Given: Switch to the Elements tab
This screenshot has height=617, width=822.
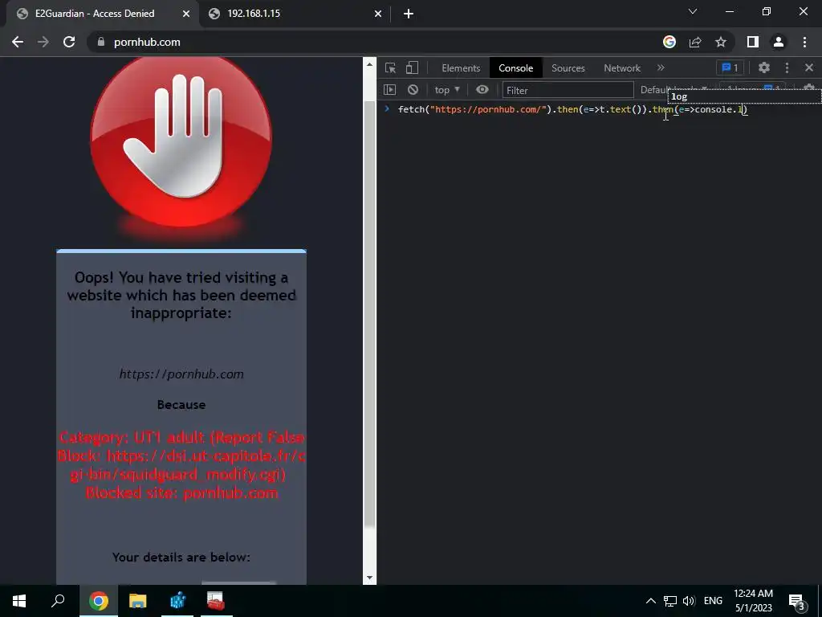Looking at the screenshot, I should pos(461,67).
